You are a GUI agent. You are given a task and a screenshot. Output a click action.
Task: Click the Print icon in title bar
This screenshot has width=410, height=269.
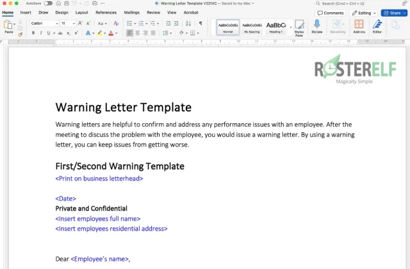[x=95, y=3]
